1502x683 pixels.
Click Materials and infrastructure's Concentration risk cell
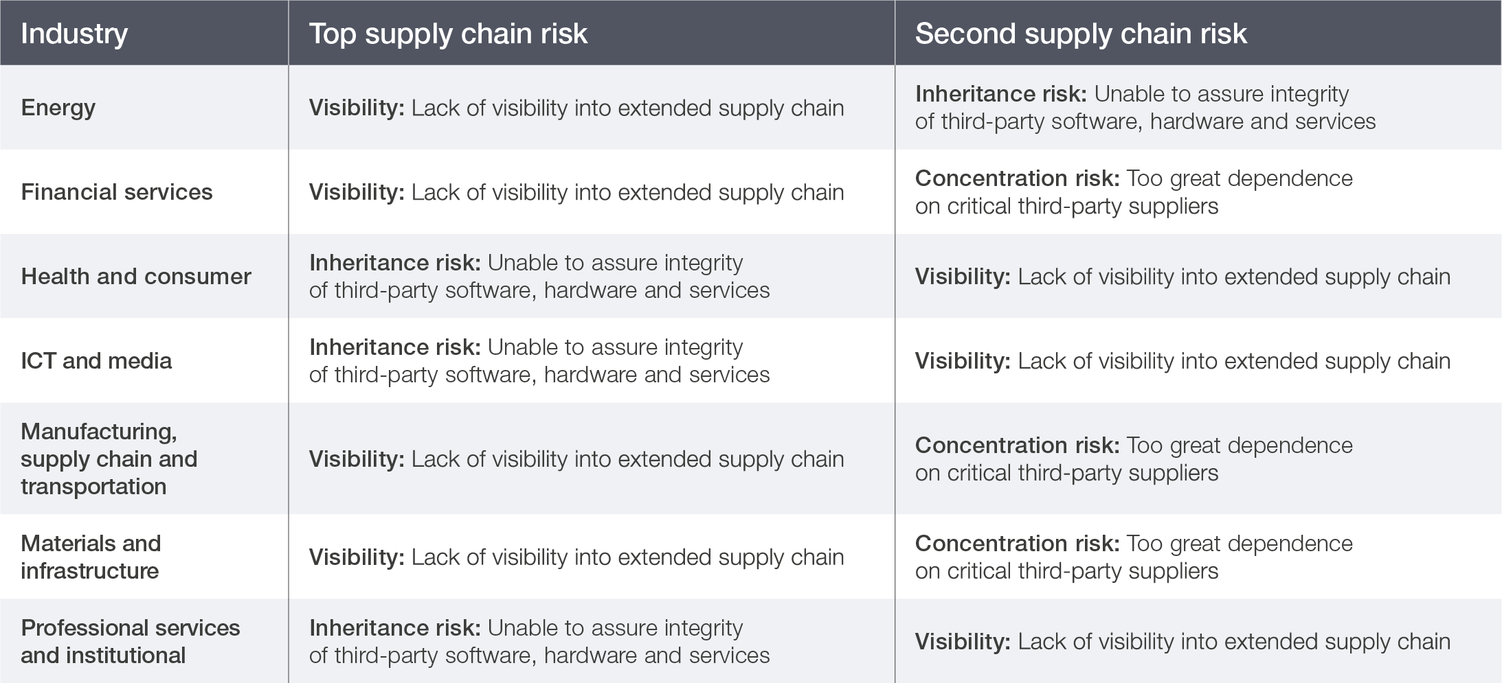point(1134,557)
